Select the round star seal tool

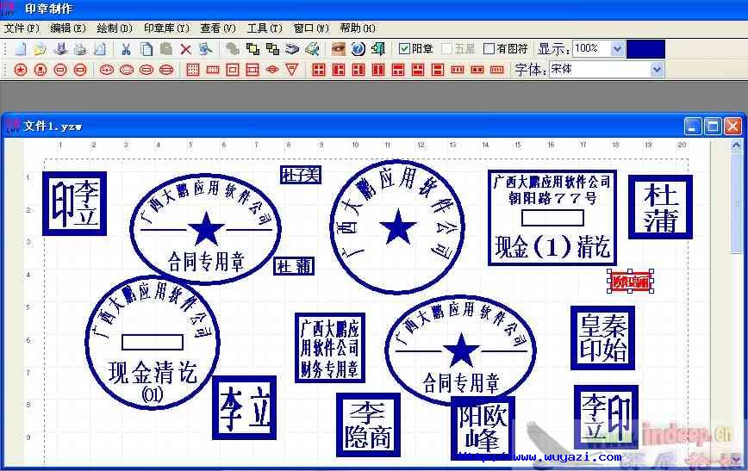point(21,70)
